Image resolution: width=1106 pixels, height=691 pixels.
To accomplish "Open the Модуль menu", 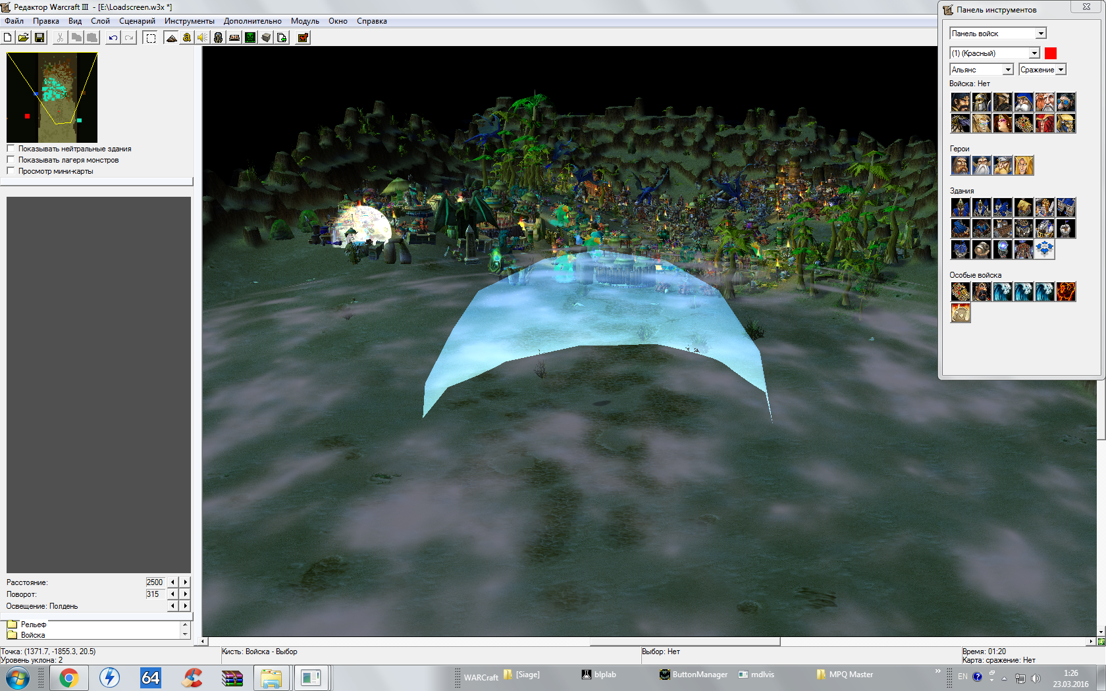I will pos(305,21).
